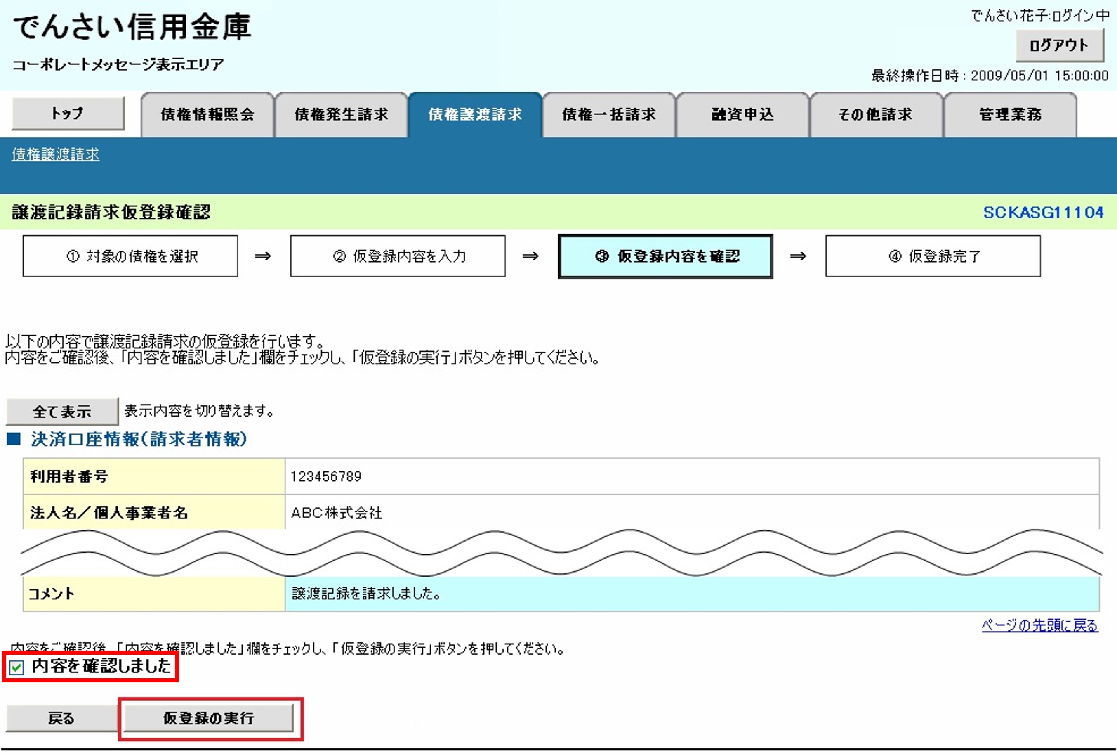Select step ④ 仮登録完了

(933, 256)
